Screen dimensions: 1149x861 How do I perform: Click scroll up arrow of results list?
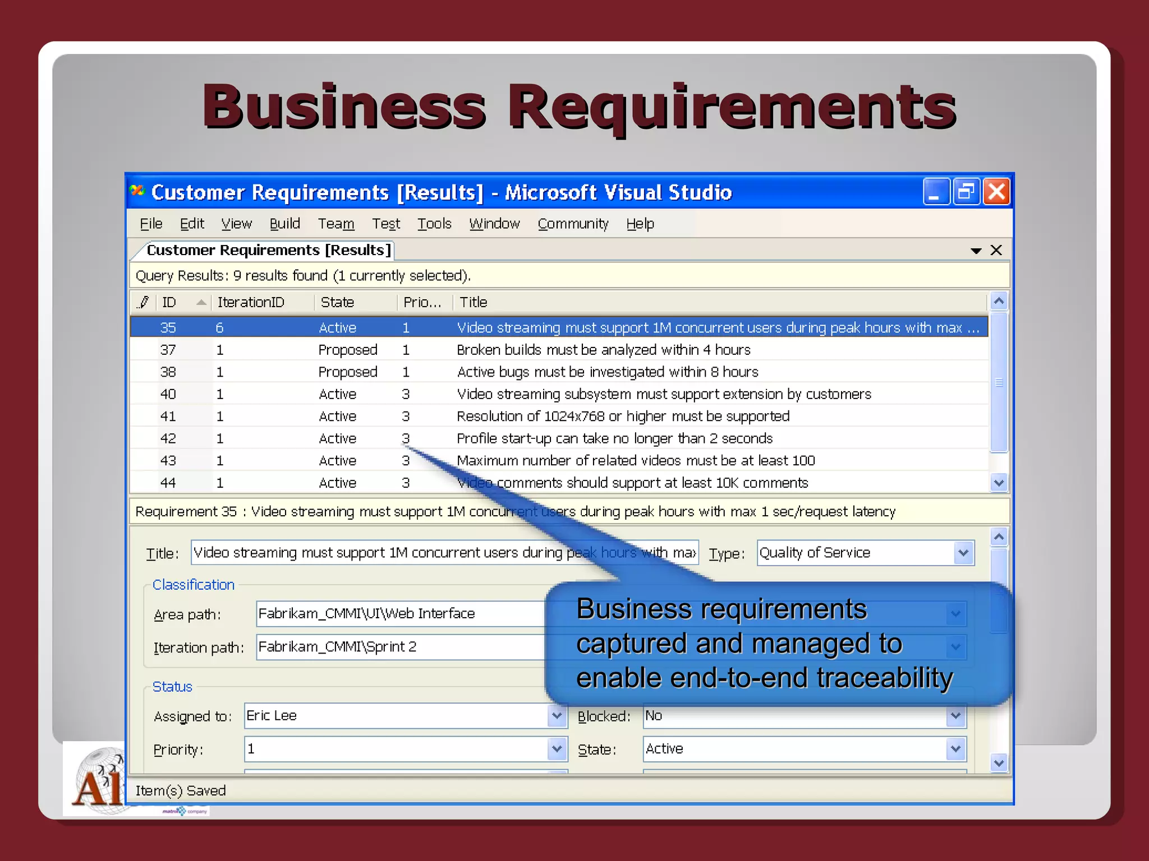(x=999, y=302)
